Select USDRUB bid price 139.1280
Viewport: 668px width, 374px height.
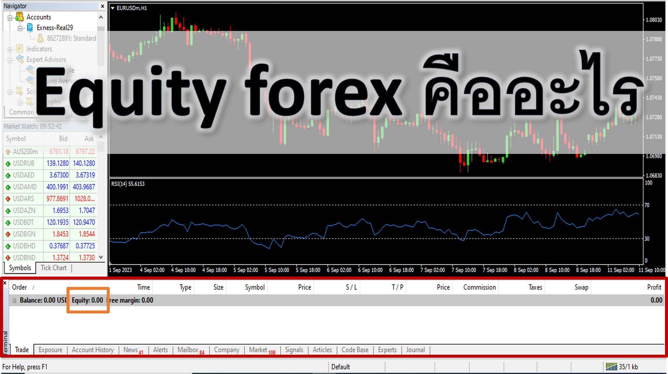(x=58, y=163)
